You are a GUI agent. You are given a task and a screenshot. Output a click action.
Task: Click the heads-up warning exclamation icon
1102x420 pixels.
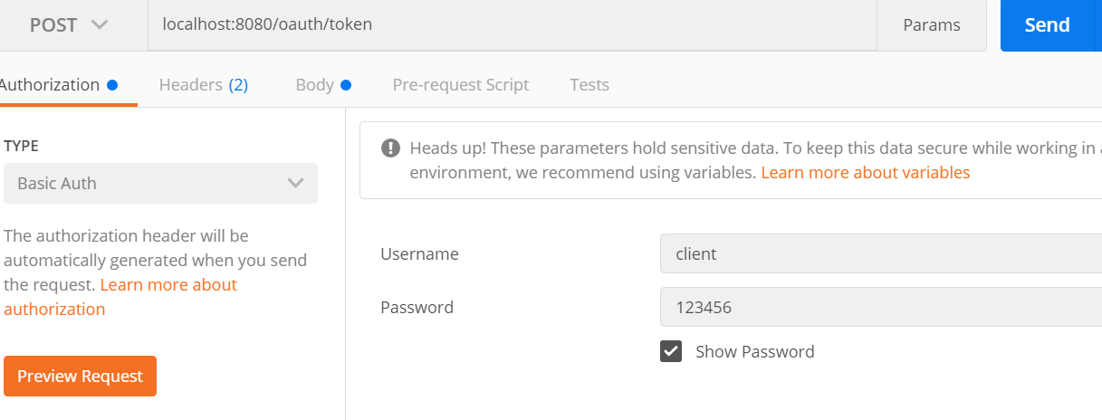(390, 148)
